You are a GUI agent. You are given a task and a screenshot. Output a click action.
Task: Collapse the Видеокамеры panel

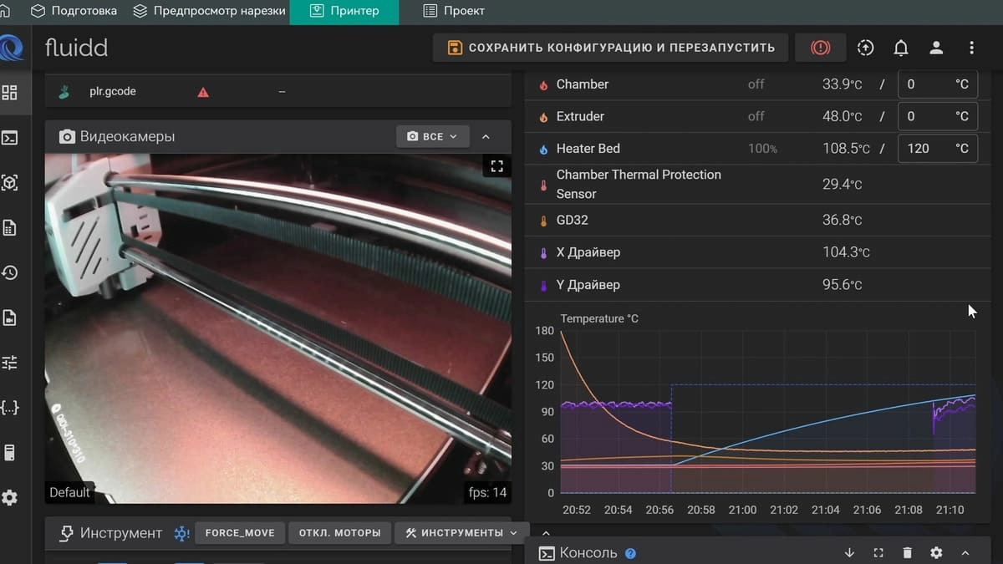click(x=486, y=136)
